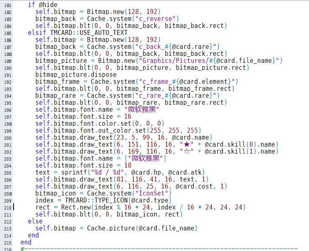
Task: Click the bracketed font name array on line 203
Action: [145, 159]
